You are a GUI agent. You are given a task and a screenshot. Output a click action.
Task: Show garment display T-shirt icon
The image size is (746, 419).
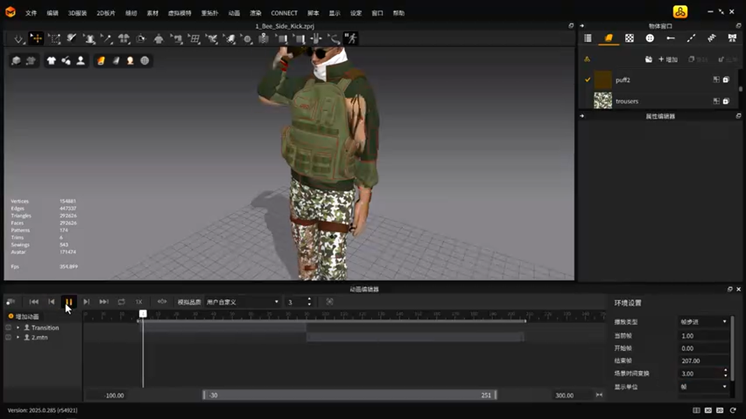(x=51, y=61)
